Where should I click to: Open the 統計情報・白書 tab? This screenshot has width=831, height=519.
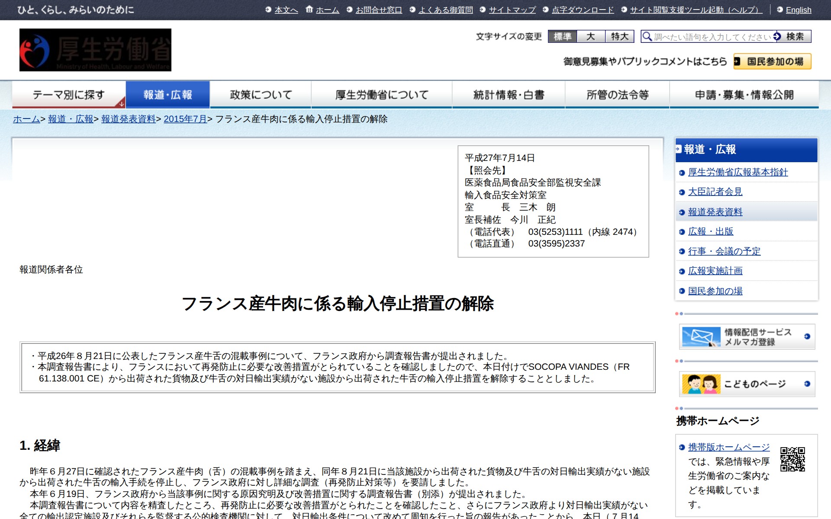click(x=509, y=95)
